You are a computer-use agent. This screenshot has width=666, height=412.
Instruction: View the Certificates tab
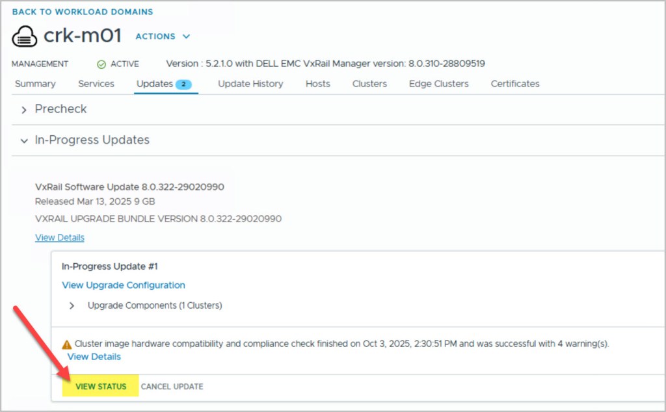coord(515,84)
